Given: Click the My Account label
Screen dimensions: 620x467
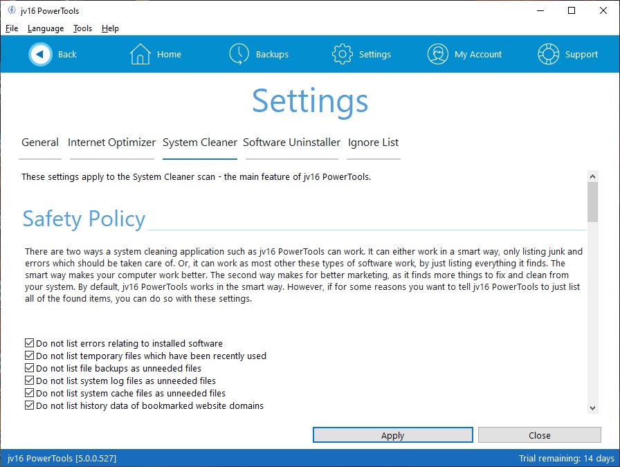Looking at the screenshot, I should pyautogui.click(x=478, y=55).
